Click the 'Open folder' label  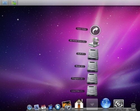(x=82, y=29)
